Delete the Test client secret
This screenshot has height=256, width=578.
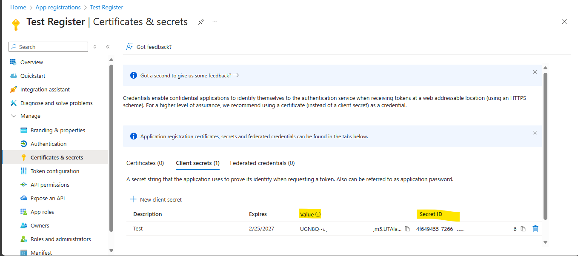coord(535,228)
